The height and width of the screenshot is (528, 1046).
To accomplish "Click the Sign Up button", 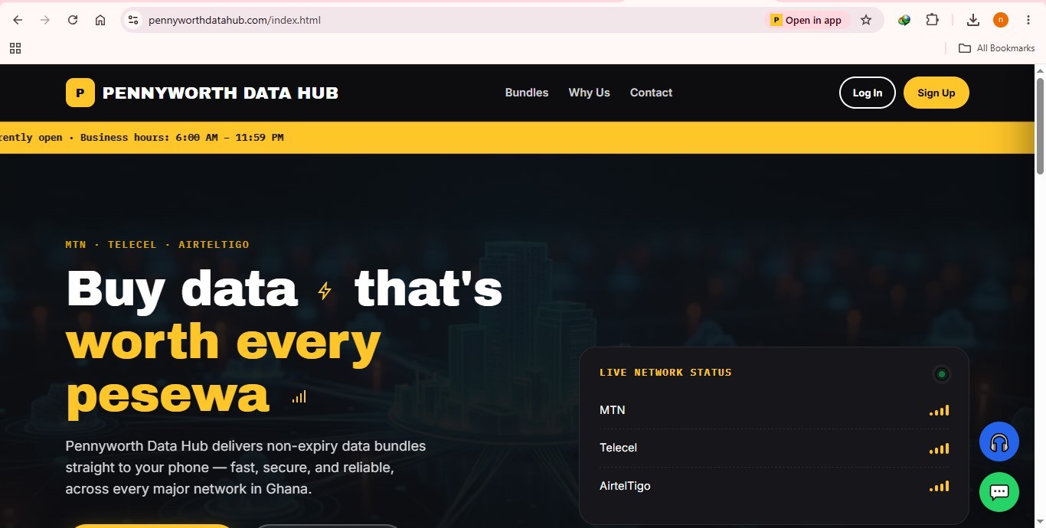I will point(936,93).
